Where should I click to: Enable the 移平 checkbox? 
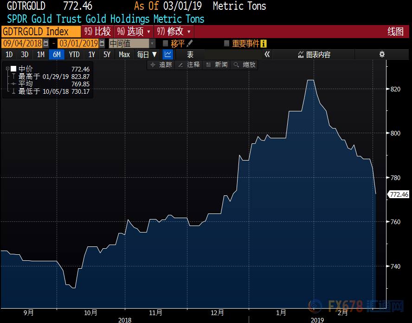point(166,43)
